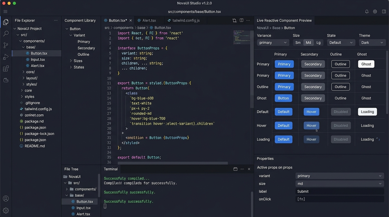Click the white Ghost button in first row
This screenshot has height=217, width=389.
pyautogui.click(x=366, y=64)
